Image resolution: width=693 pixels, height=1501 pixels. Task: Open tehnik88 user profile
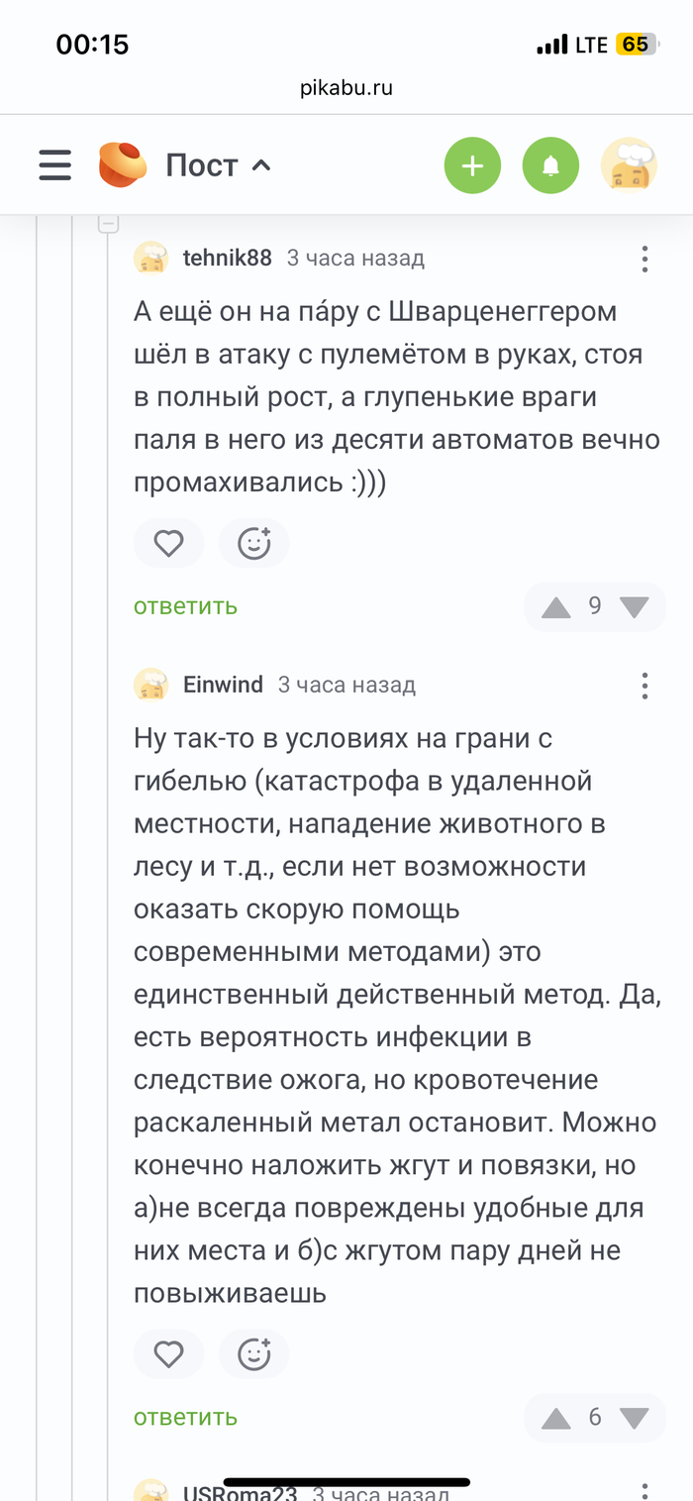[x=227, y=259]
